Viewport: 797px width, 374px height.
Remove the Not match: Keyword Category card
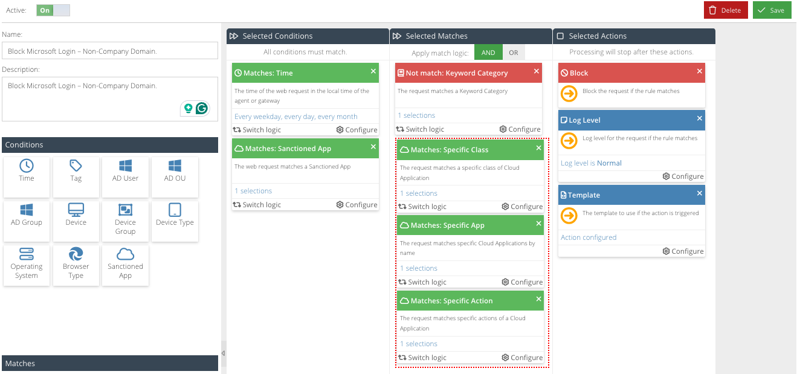click(536, 71)
